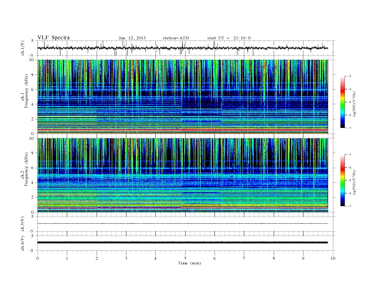
Task: Click time-axis tick label "2"
Action: (97, 258)
